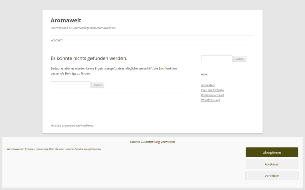Open the KONTAKT menu item

[56, 40]
